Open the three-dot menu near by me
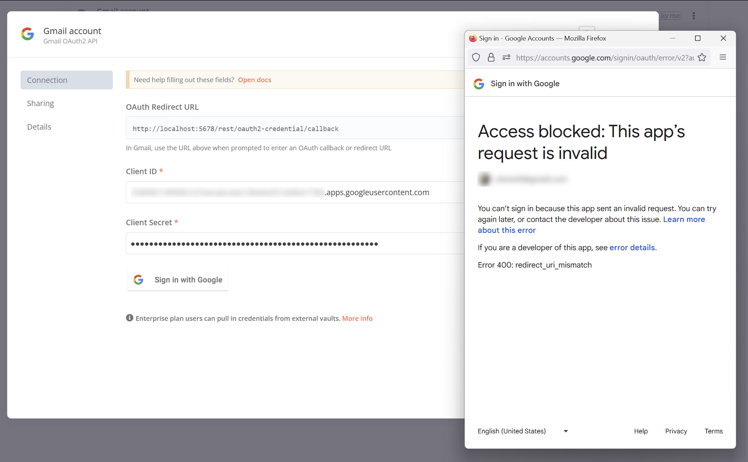 (x=694, y=16)
